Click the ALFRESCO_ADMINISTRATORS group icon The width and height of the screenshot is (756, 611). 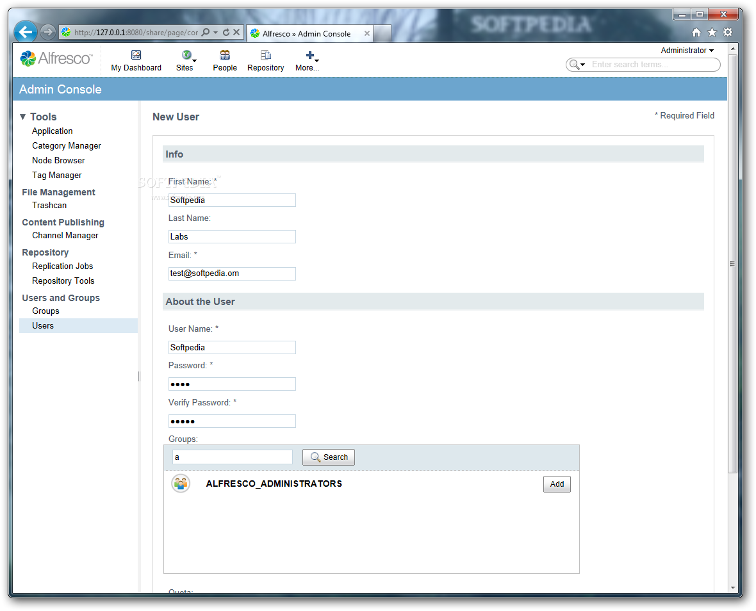coord(181,484)
